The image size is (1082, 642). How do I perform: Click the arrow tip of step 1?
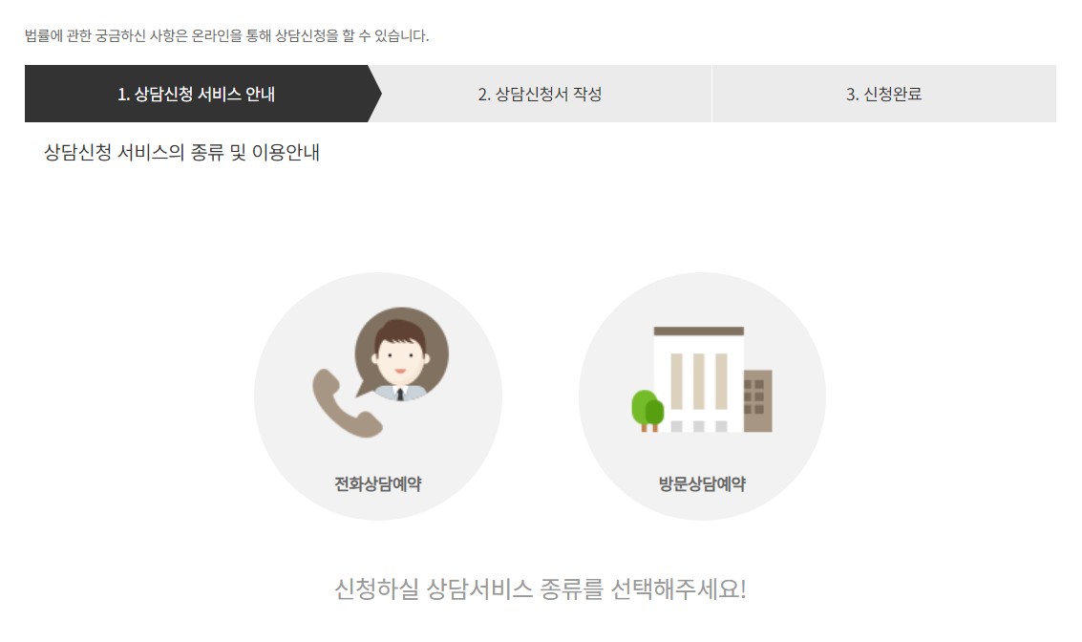375,94
